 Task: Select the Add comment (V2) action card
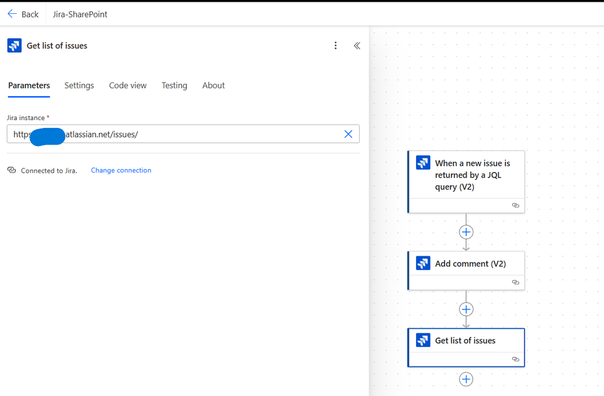tap(466, 270)
